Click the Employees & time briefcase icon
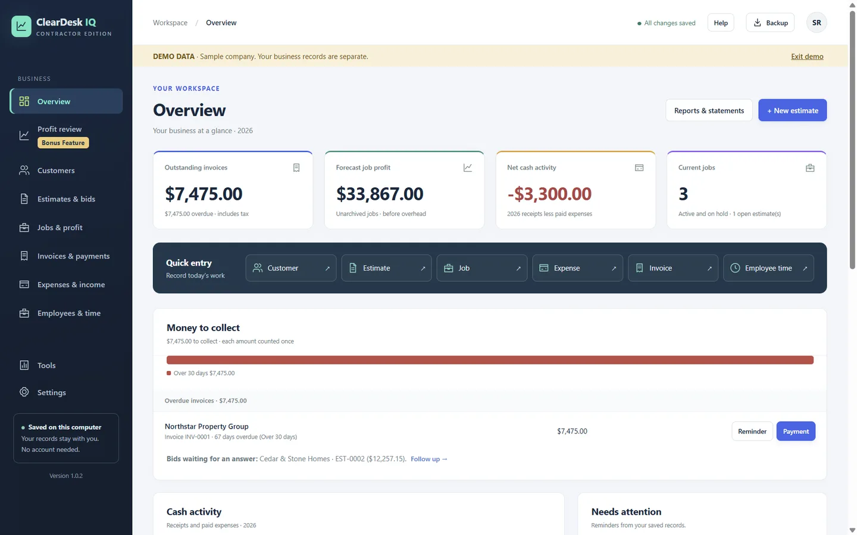The height and width of the screenshot is (535, 857). coord(24,313)
